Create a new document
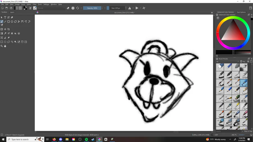 (3, 8)
